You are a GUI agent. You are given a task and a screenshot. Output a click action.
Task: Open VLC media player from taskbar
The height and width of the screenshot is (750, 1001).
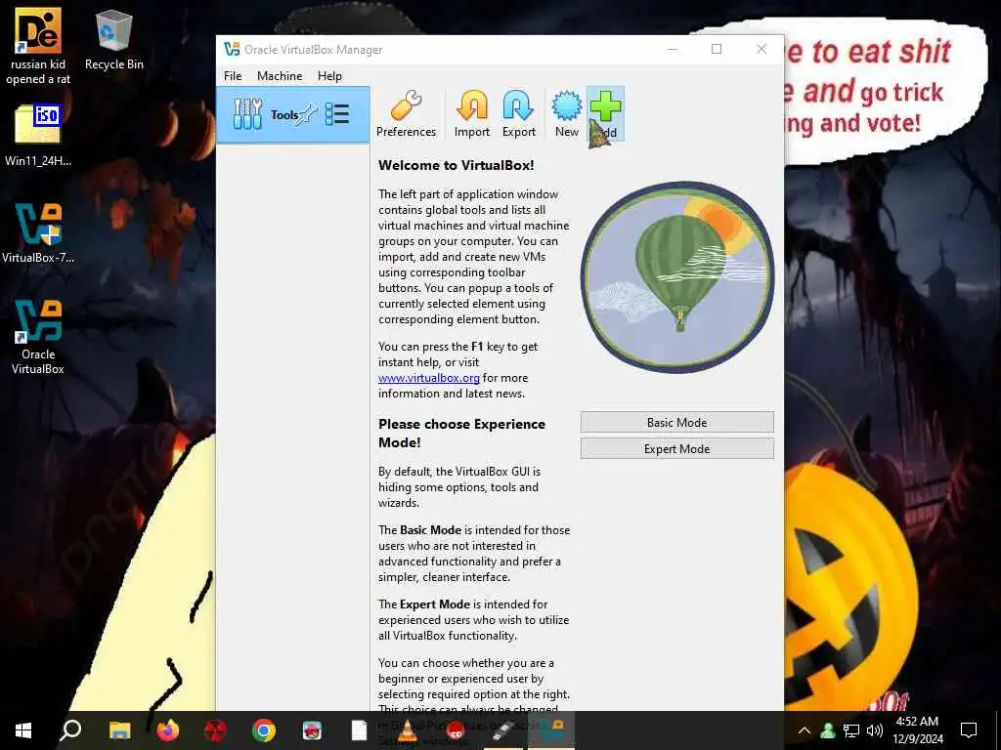point(408,730)
